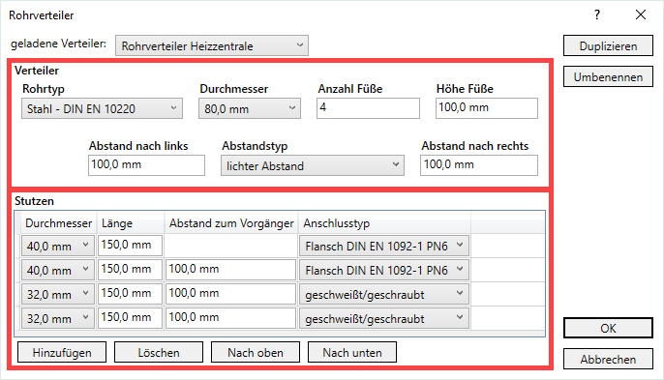
Task: Click the Höhe Füße input field
Action: pyautogui.click(x=487, y=108)
